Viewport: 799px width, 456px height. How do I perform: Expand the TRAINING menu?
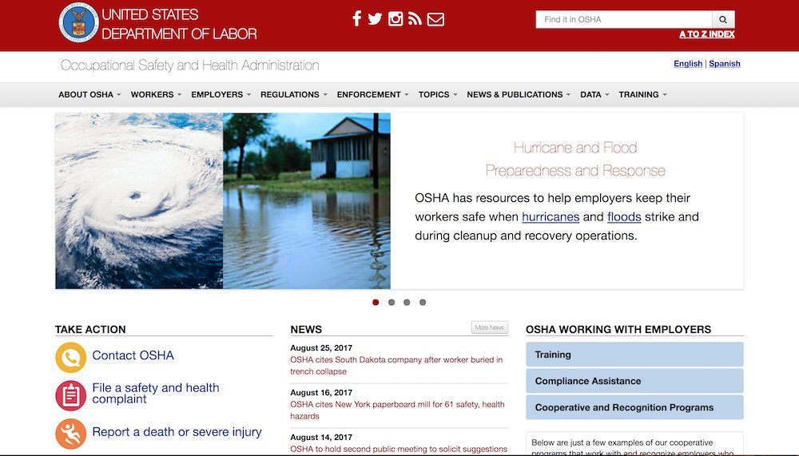pos(643,95)
